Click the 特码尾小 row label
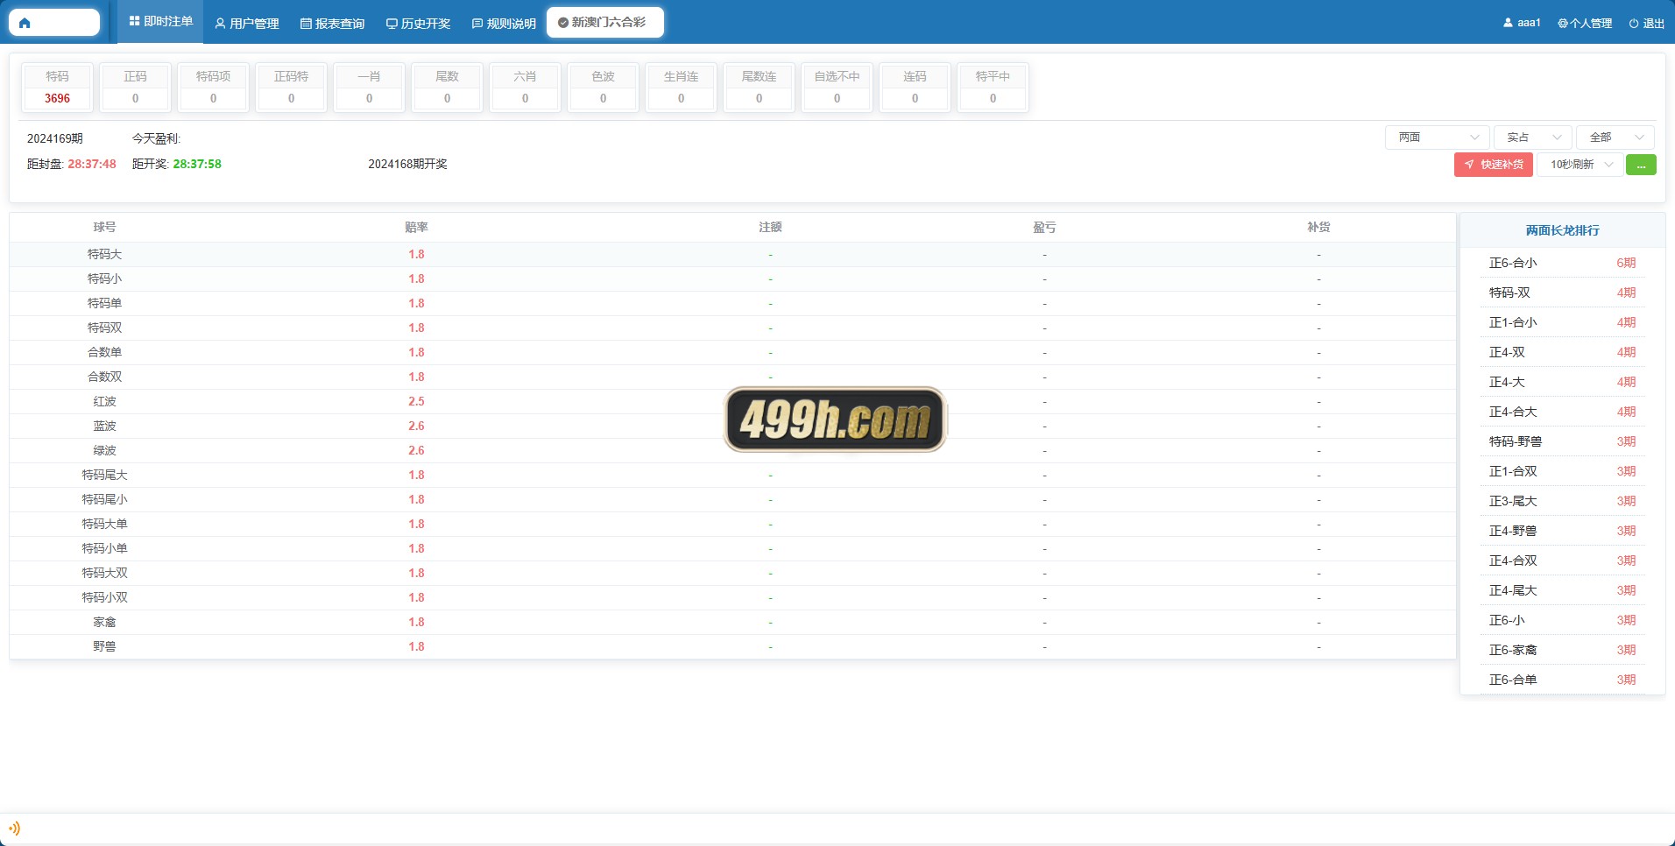This screenshot has width=1675, height=846. (x=104, y=499)
